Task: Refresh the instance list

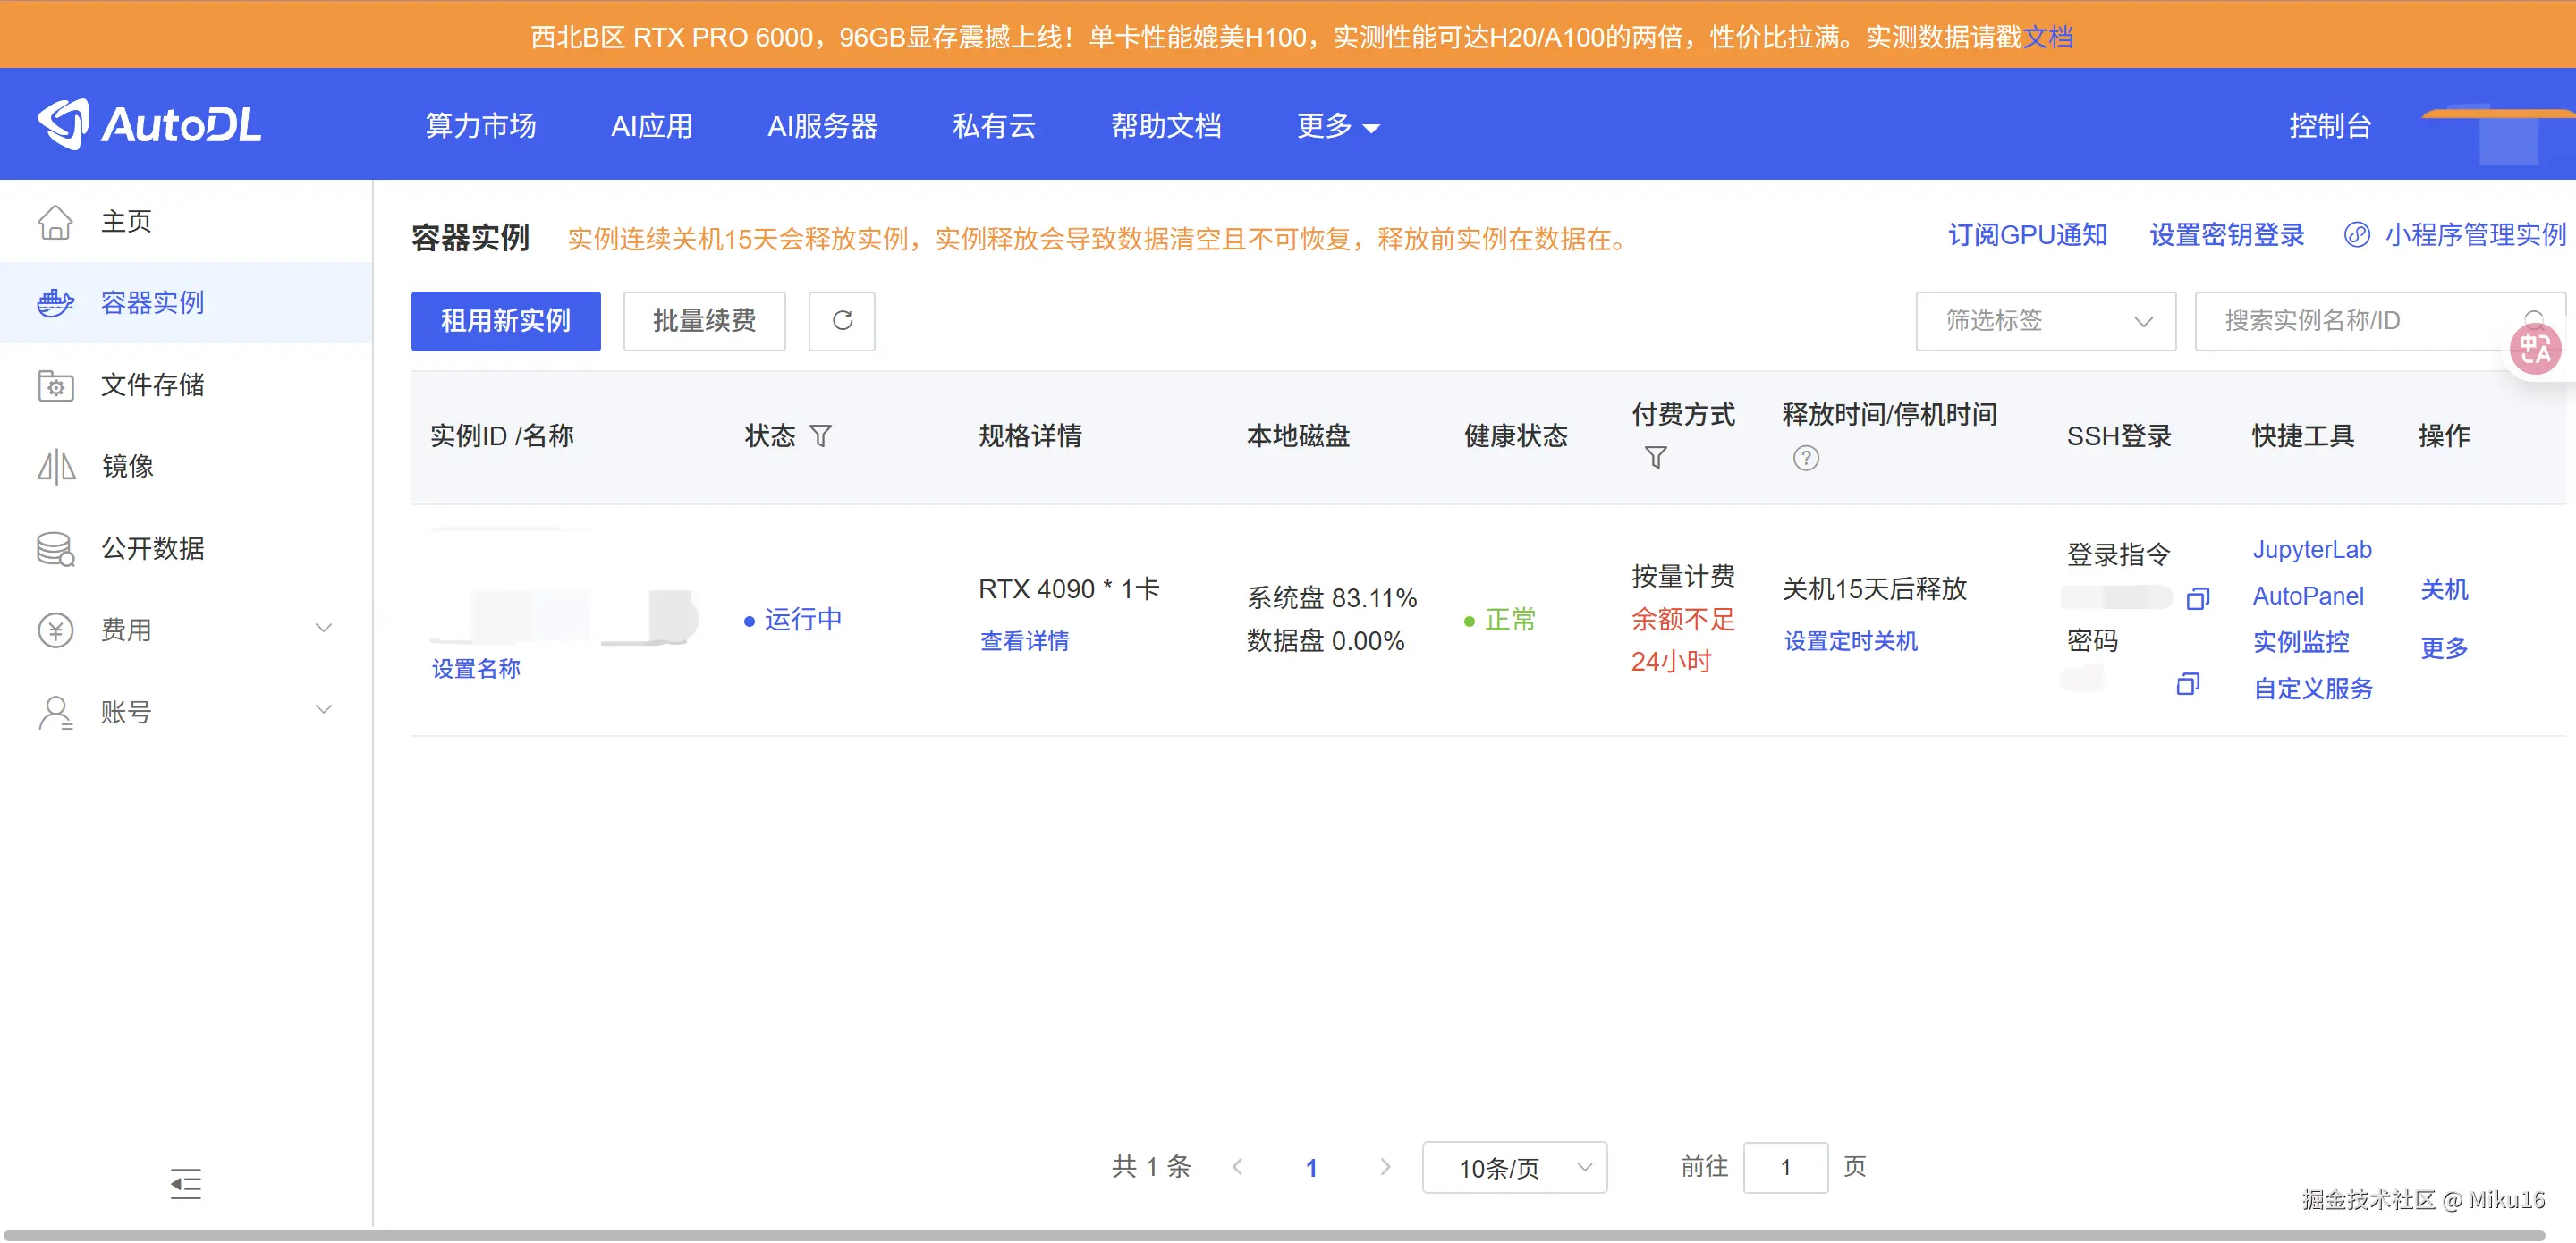Action: click(841, 321)
